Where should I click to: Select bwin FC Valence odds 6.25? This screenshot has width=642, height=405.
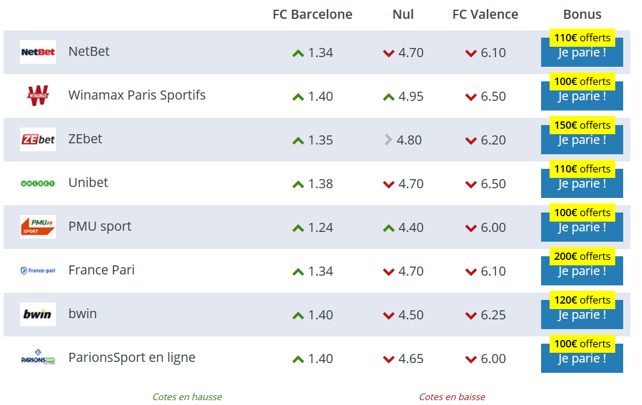493,315
